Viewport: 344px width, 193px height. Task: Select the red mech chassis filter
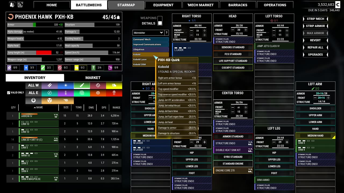tap(114, 93)
